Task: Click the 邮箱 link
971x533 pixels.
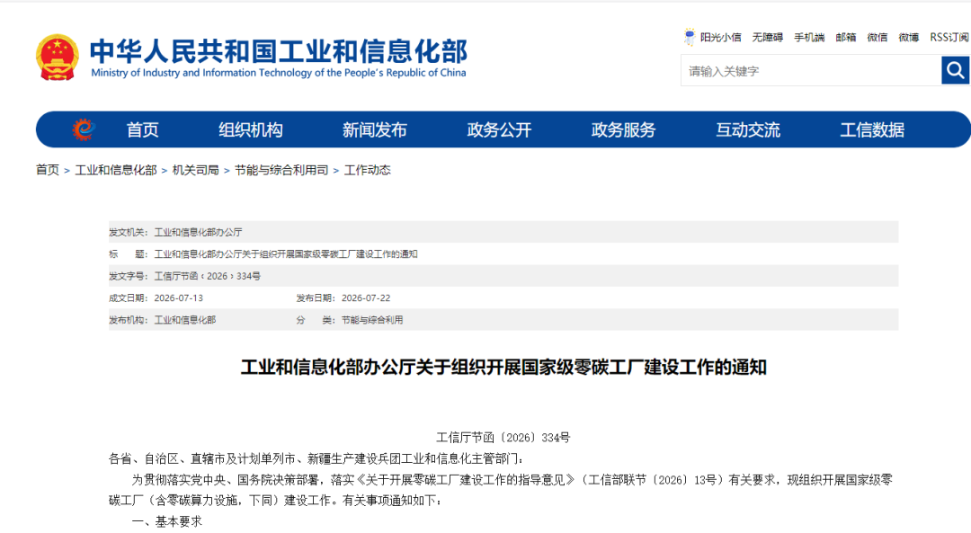Action: tap(846, 38)
